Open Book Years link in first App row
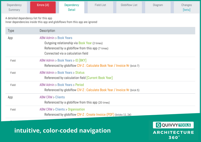This screenshot has width=201, height=142. 65,38
